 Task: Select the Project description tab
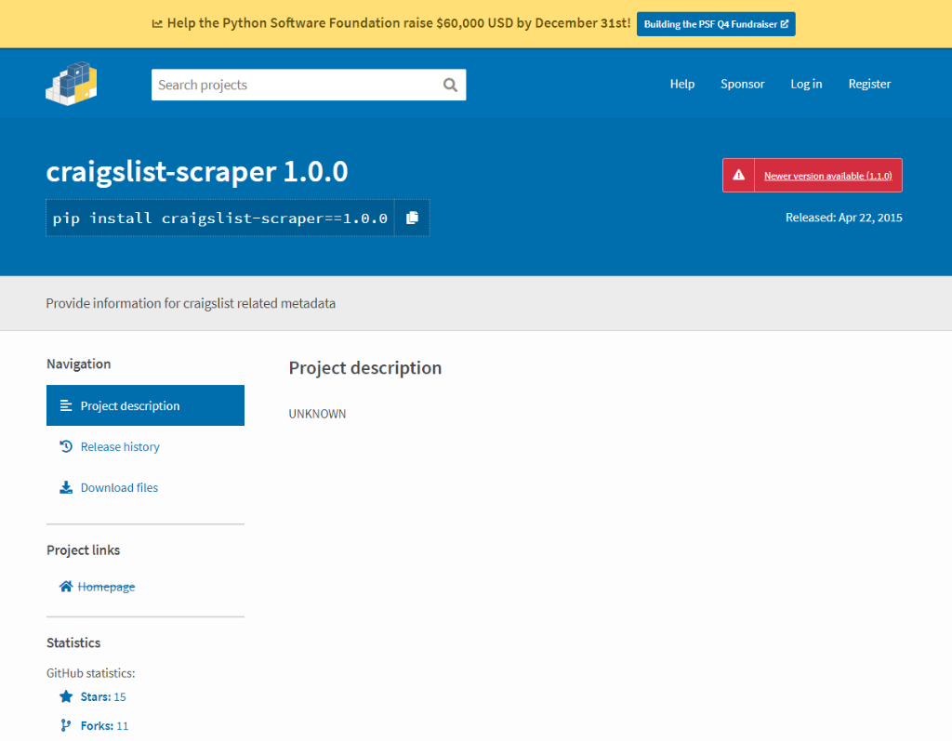(x=145, y=405)
